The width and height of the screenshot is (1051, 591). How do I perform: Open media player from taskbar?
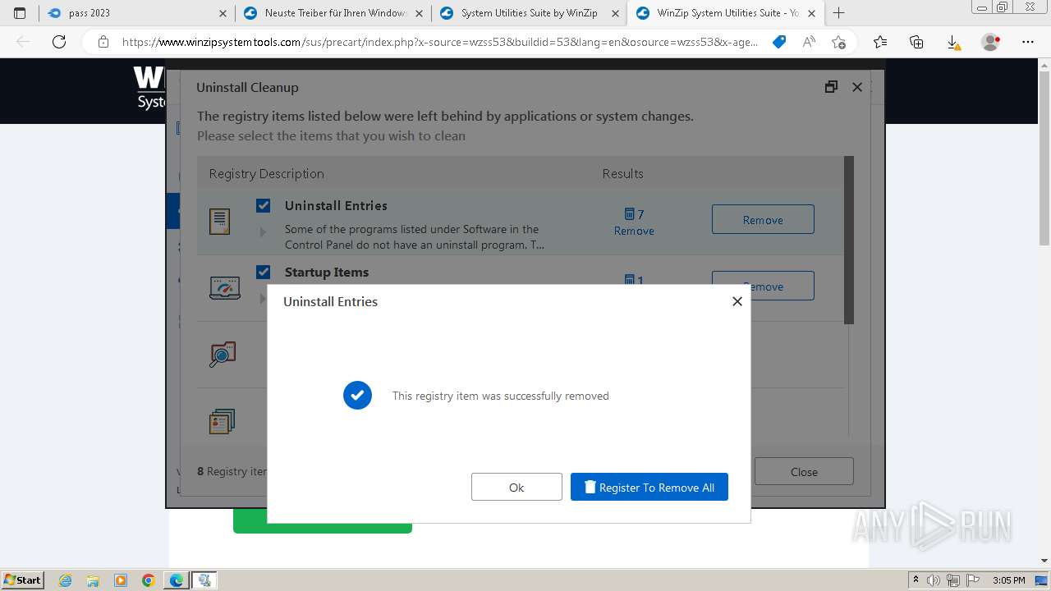click(x=121, y=580)
